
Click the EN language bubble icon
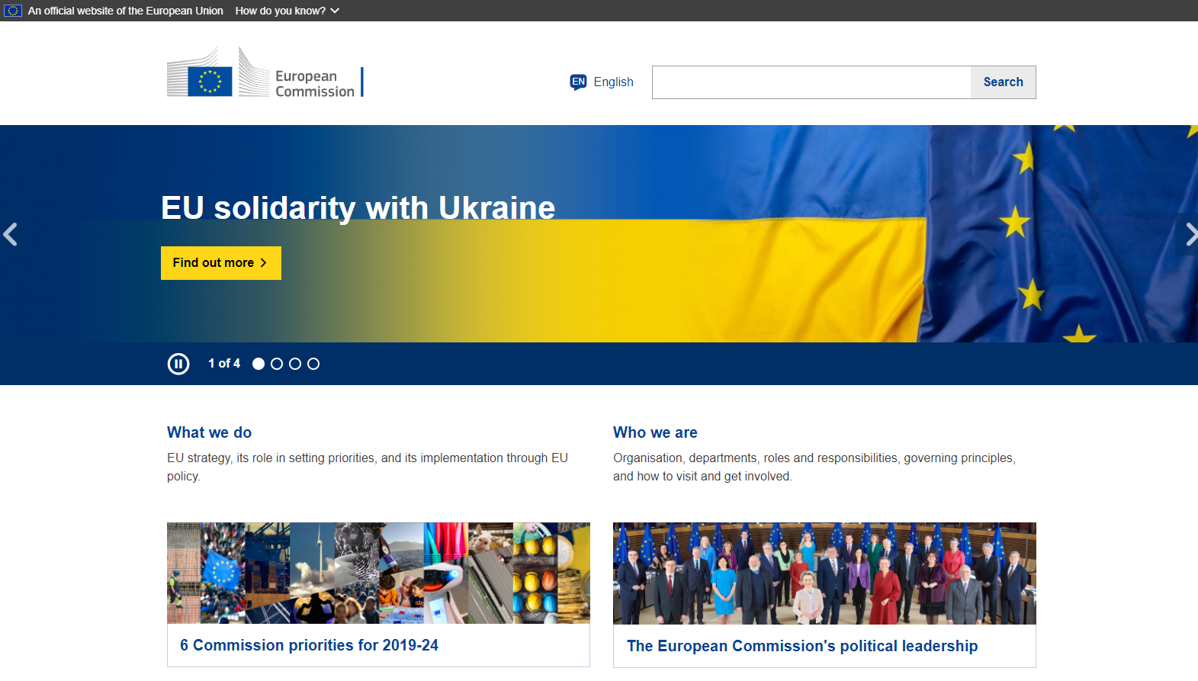[x=579, y=82]
